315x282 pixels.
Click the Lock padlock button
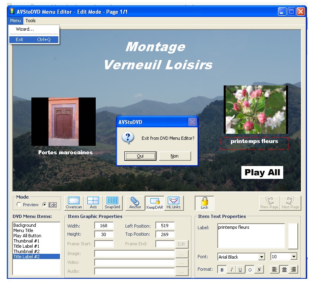pyautogui.click(x=204, y=203)
